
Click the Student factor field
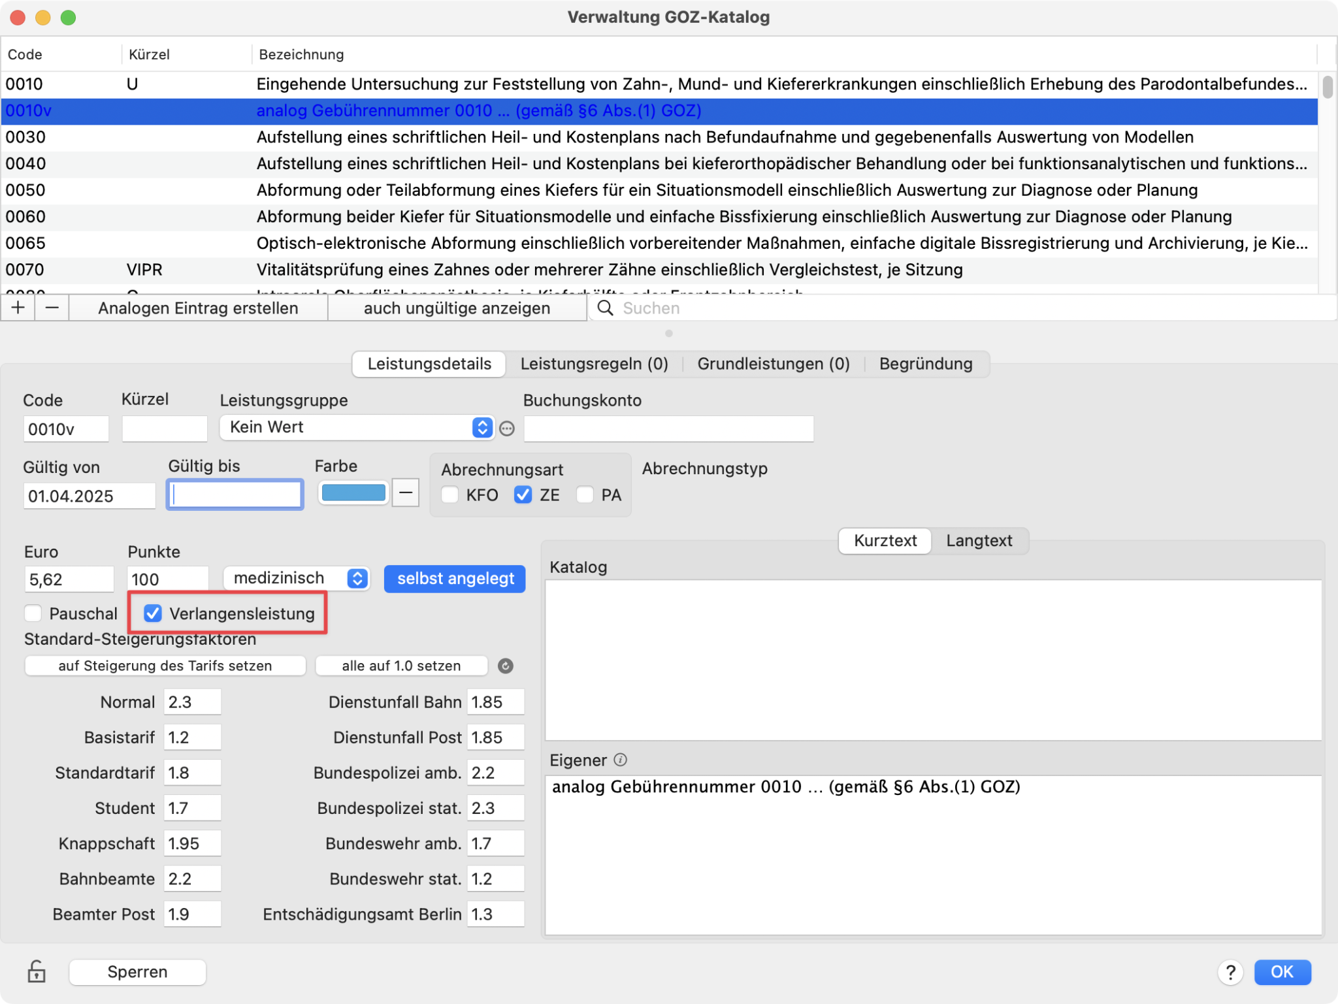point(192,808)
